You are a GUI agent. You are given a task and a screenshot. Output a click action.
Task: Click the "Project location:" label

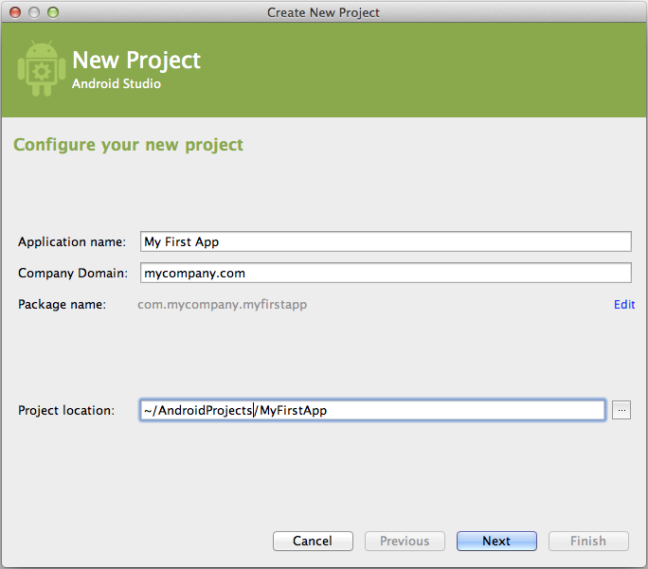tap(66, 410)
